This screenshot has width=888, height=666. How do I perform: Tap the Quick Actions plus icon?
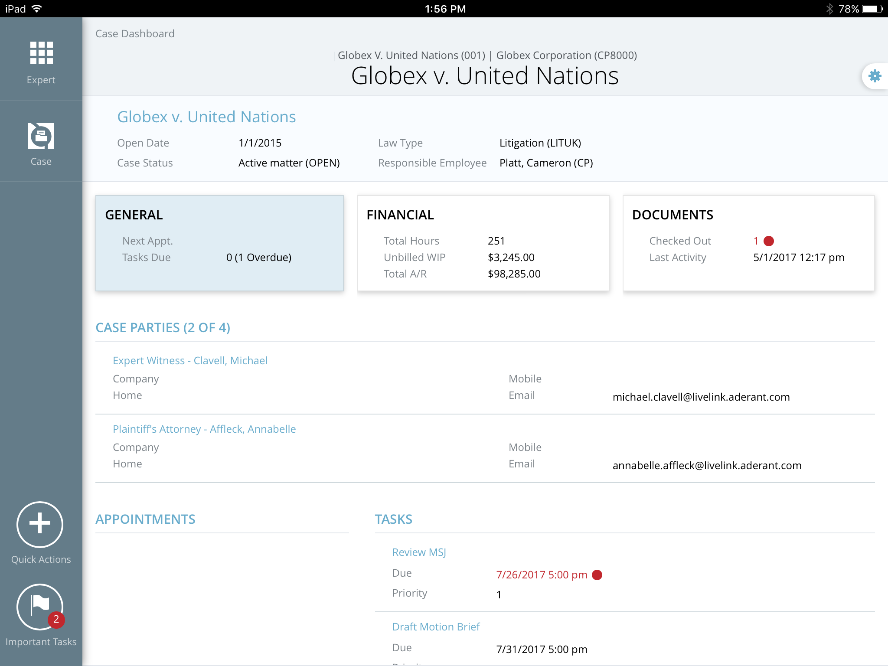click(40, 524)
